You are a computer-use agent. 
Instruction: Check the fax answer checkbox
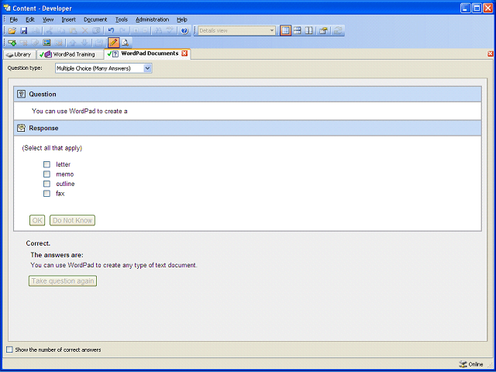[46, 193]
